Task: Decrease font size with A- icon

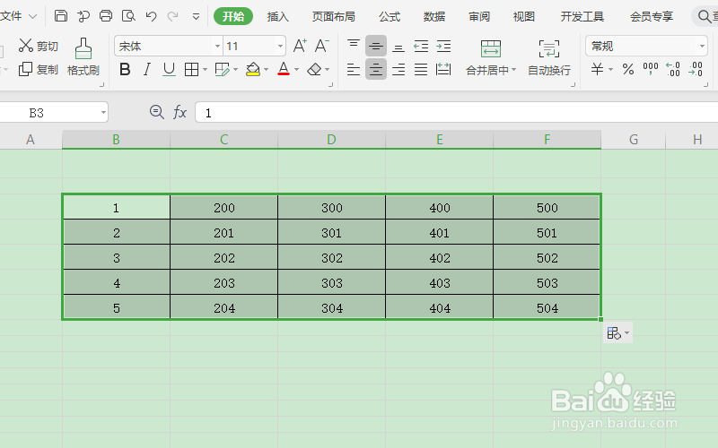Action: pyautogui.click(x=322, y=46)
